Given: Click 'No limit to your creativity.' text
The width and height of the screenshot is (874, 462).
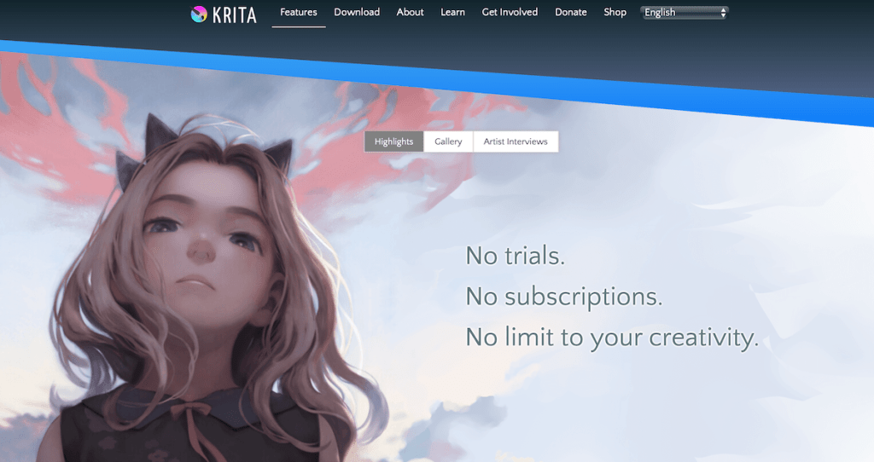Looking at the screenshot, I should 612,338.
